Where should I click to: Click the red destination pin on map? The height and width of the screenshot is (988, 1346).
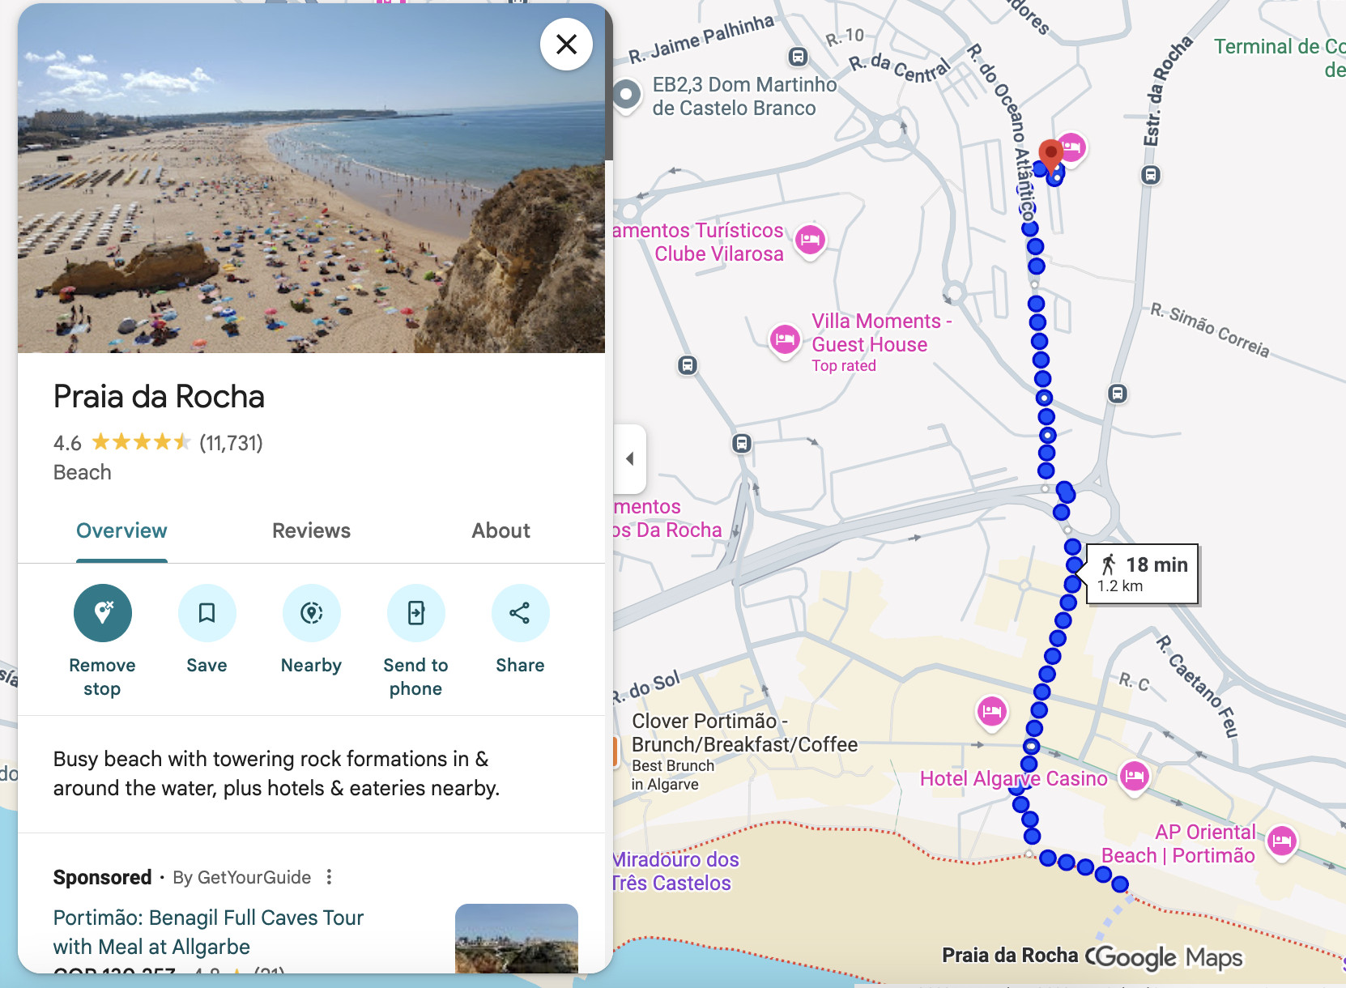(x=1050, y=154)
